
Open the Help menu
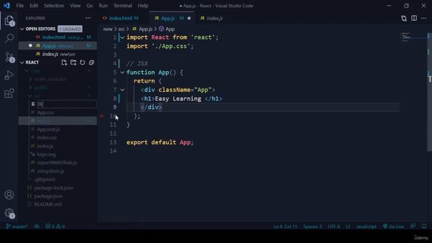pyautogui.click(x=143, y=5)
